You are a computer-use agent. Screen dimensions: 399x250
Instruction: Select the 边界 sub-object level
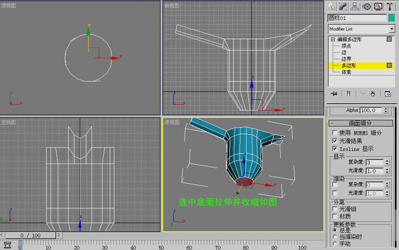point(346,59)
